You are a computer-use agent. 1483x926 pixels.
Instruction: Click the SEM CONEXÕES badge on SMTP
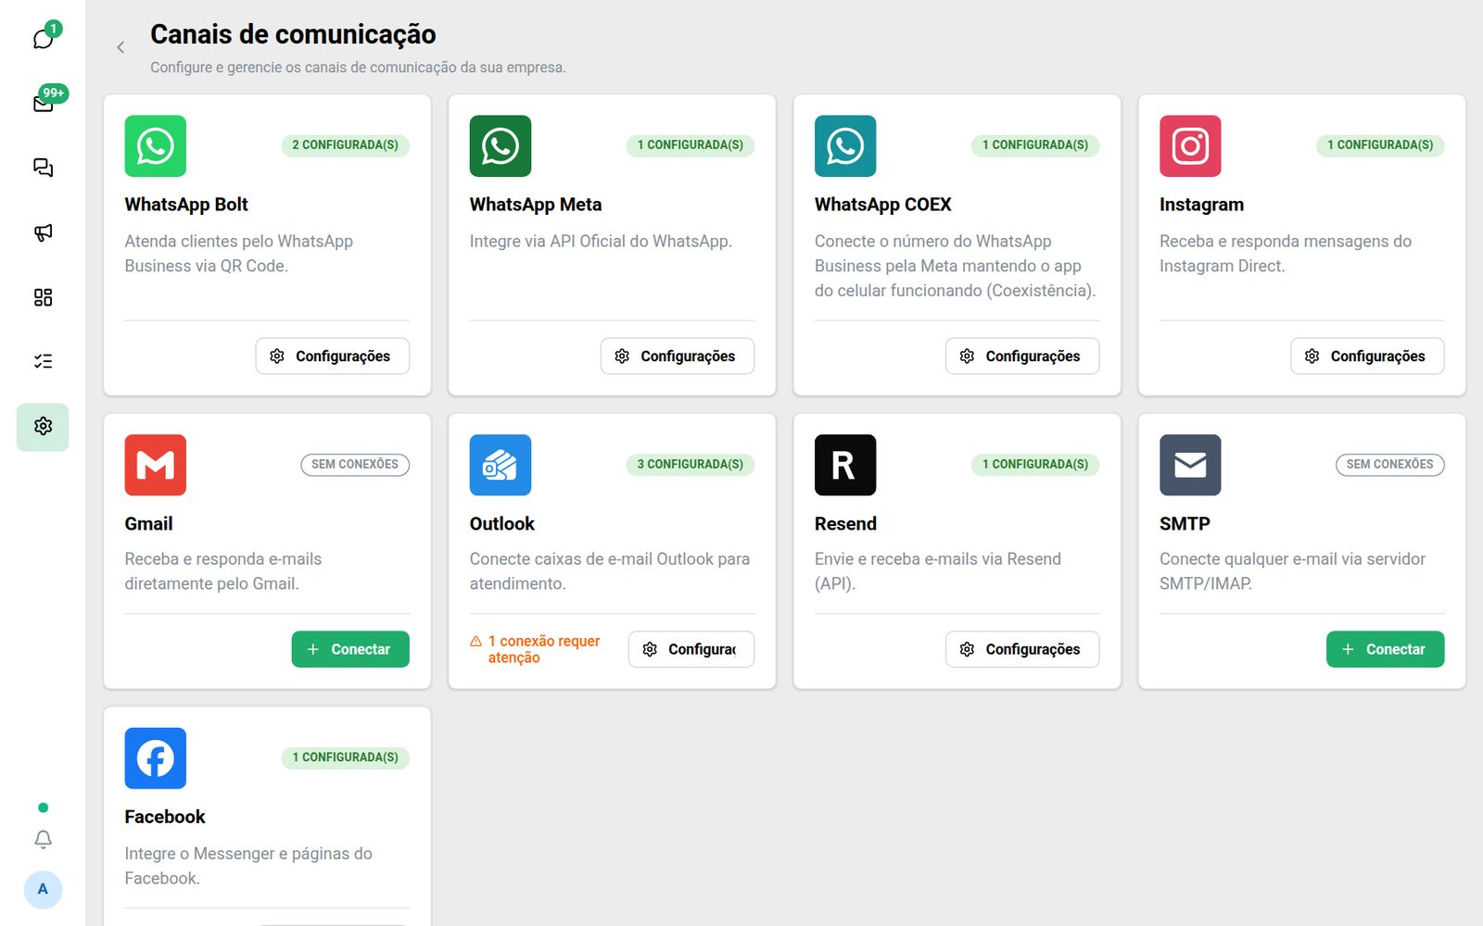point(1389,464)
